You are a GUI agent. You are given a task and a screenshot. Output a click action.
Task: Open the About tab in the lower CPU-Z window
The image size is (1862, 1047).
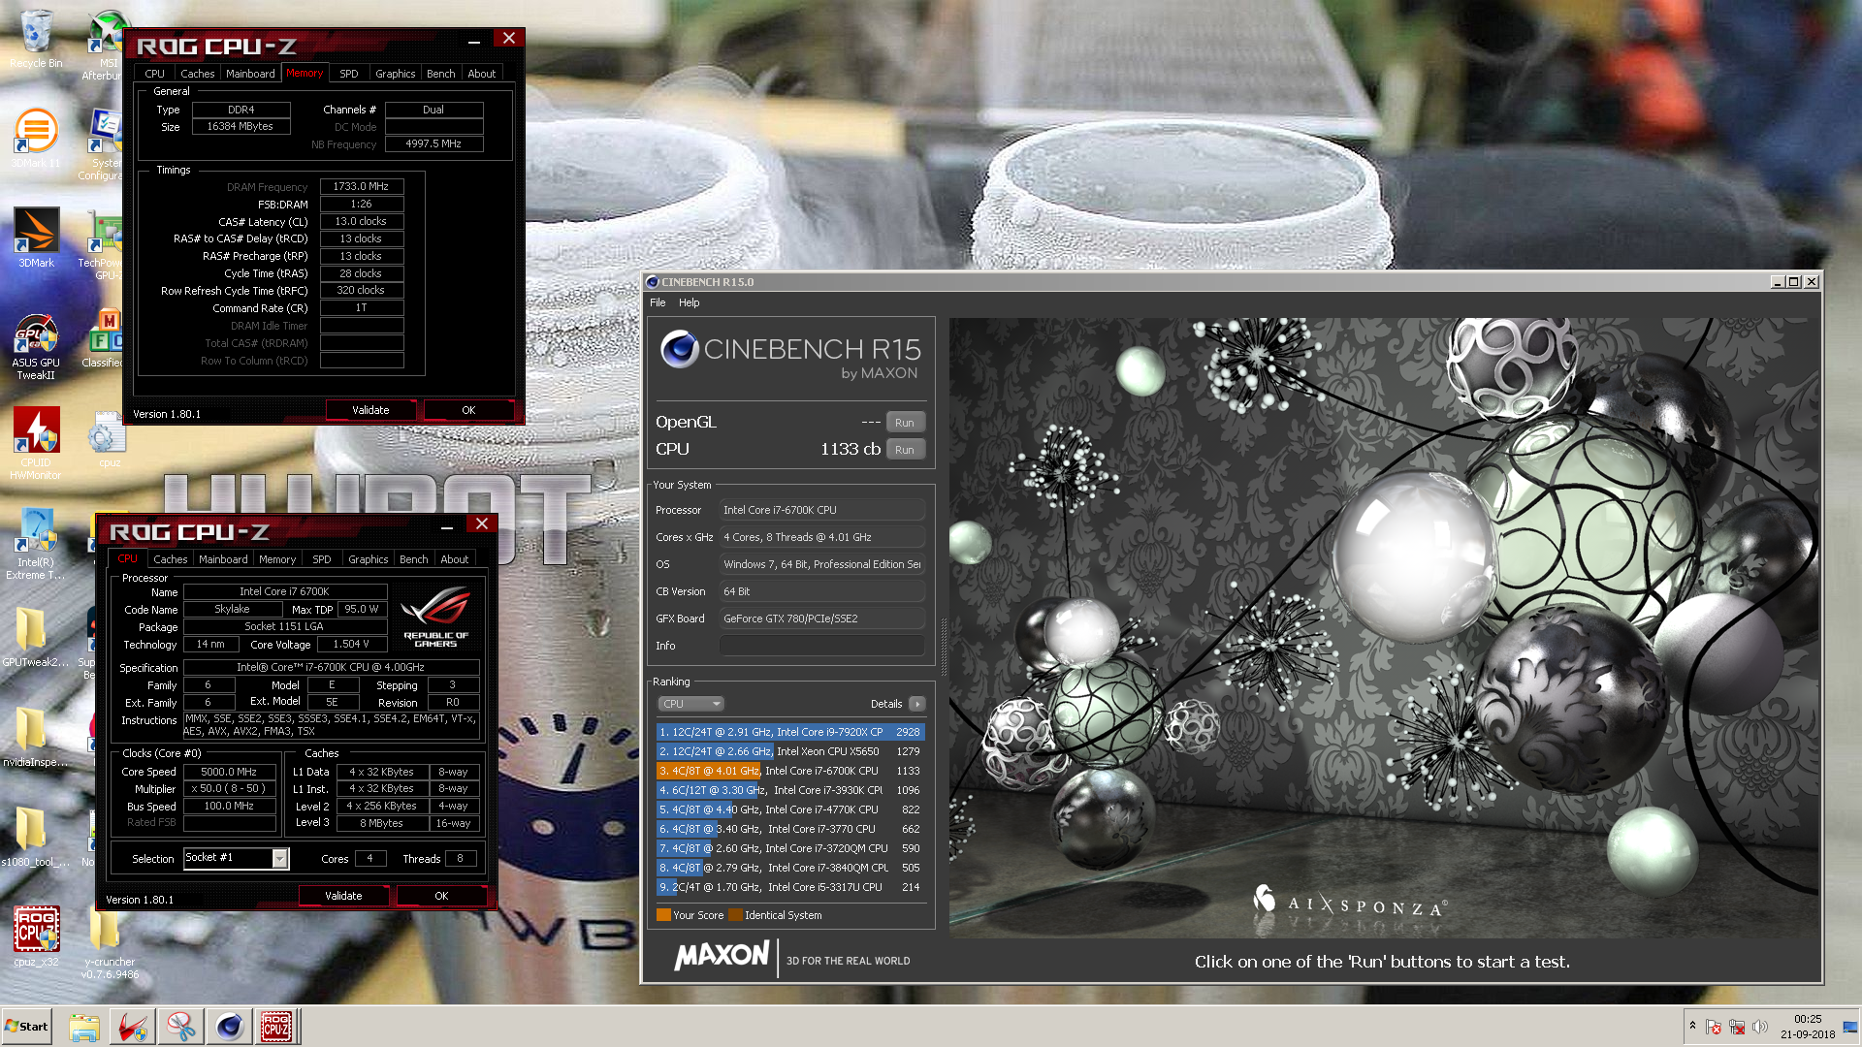pos(455,559)
